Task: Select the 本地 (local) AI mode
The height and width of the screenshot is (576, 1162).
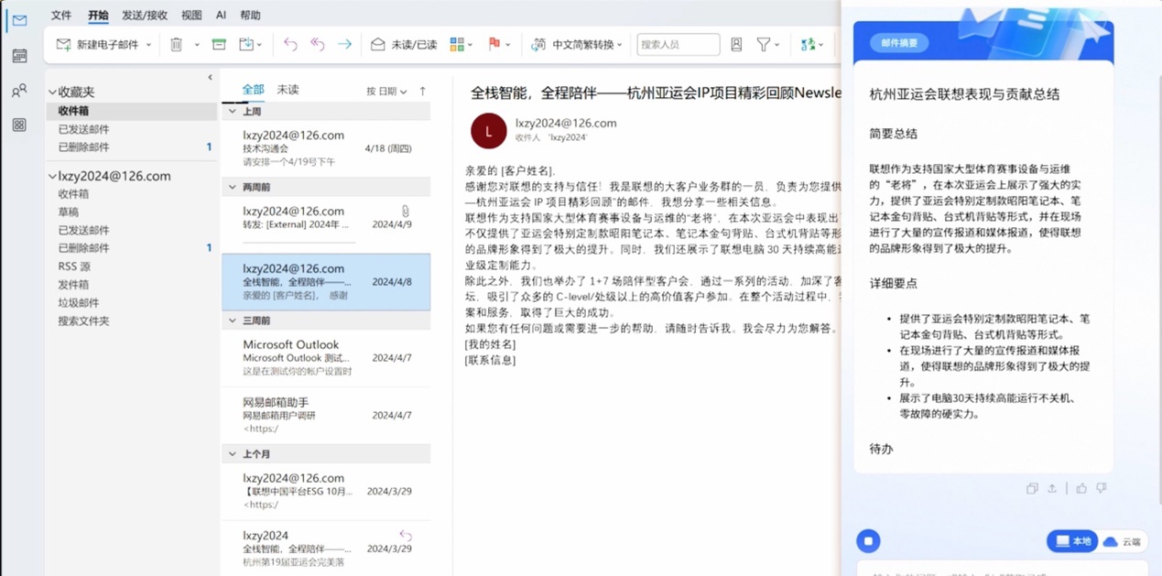Action: click(x=1072, y=541)
